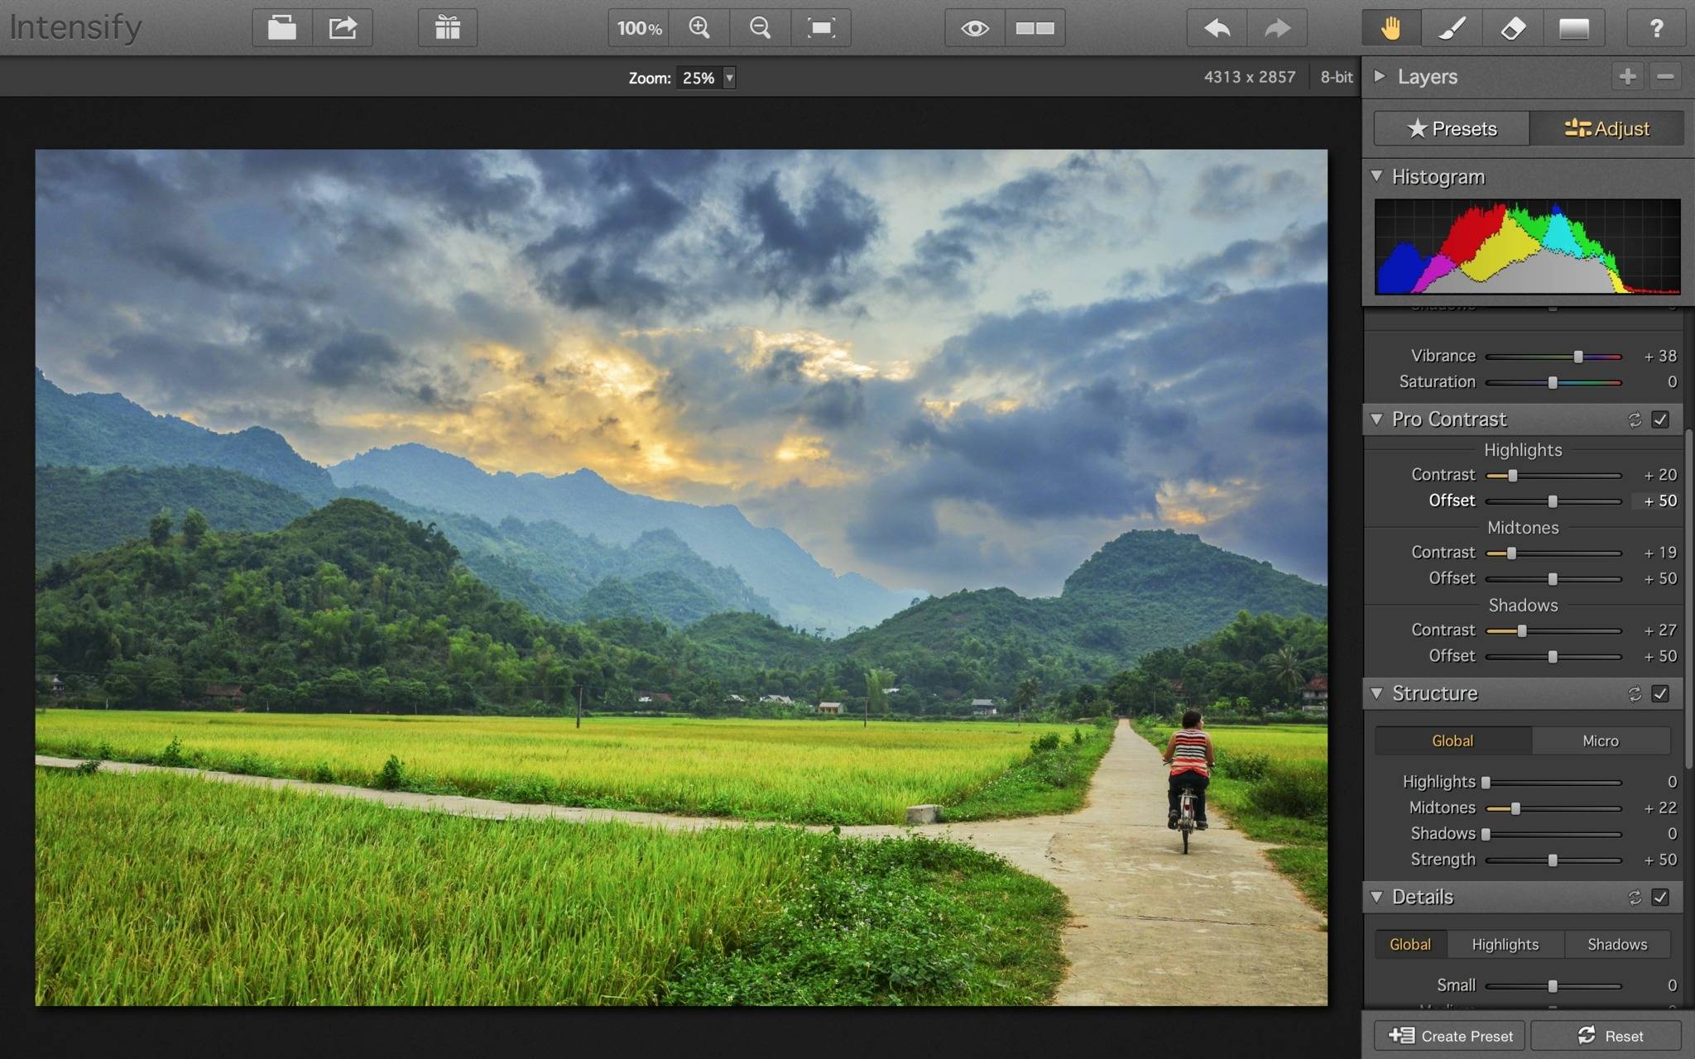The image size is (1695, 1059).
Task: Click the Saturation slider handle
Action: 1553,382
